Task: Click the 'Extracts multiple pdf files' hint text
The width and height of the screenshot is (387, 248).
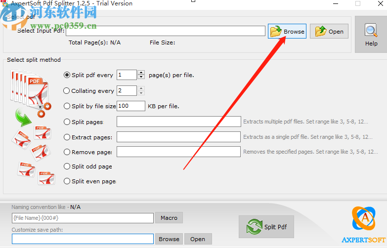Action: coord(305,122)
